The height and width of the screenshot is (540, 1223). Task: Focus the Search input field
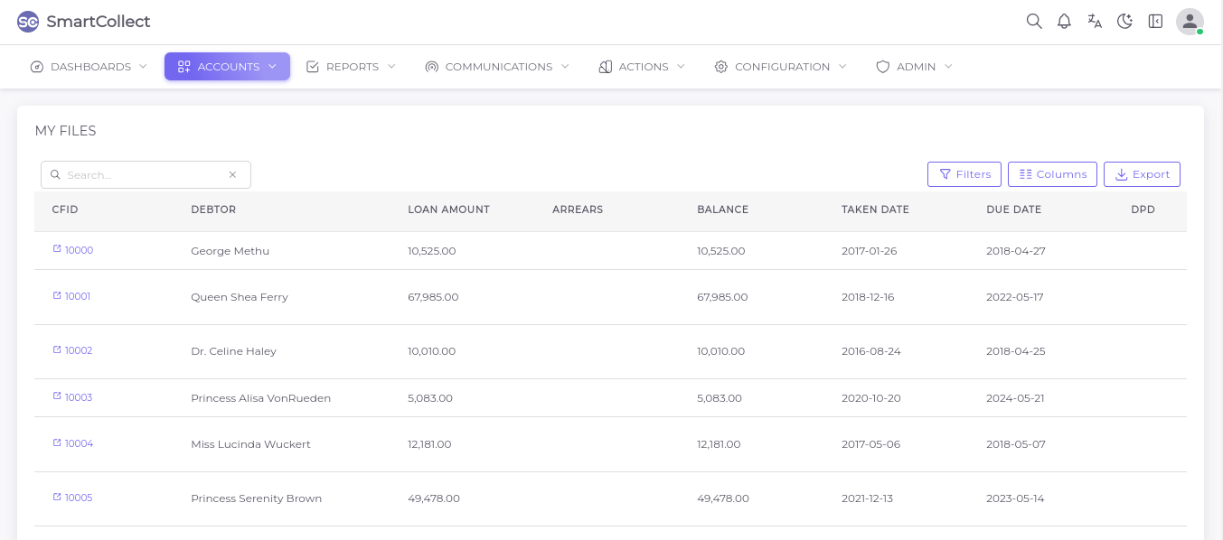click(x=143, y=175)
